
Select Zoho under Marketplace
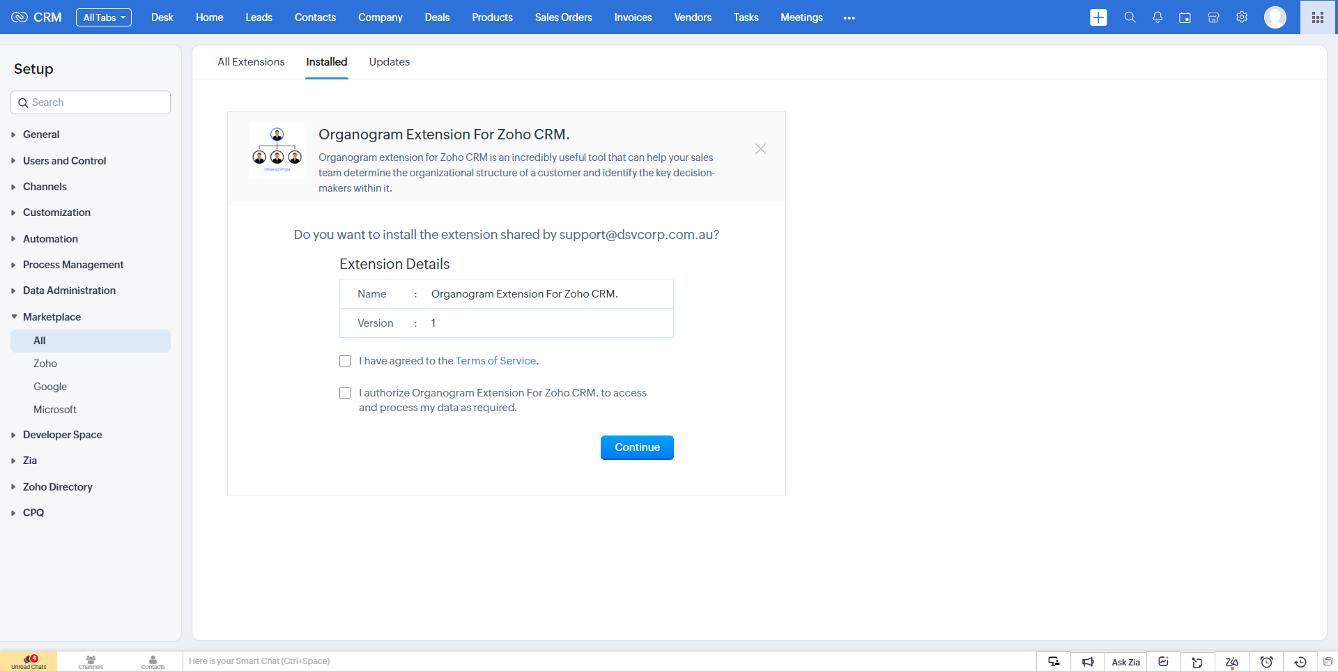point(45,364)
